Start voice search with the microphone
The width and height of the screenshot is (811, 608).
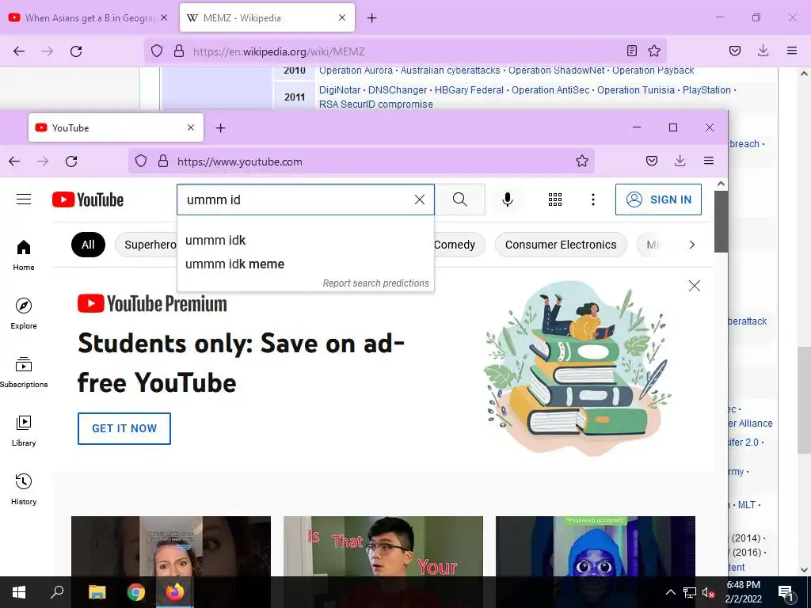coord(508,199)
